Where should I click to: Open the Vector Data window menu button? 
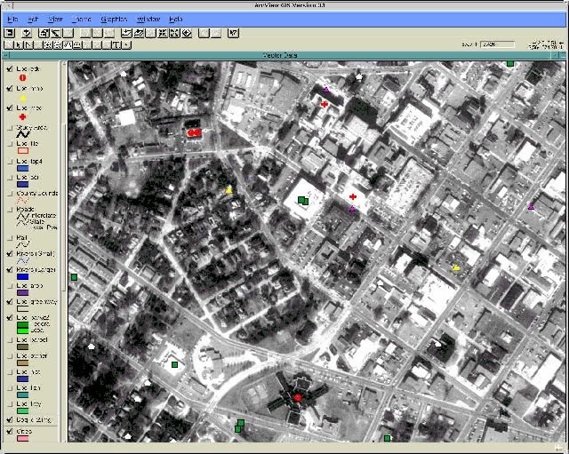pos(5,55)
